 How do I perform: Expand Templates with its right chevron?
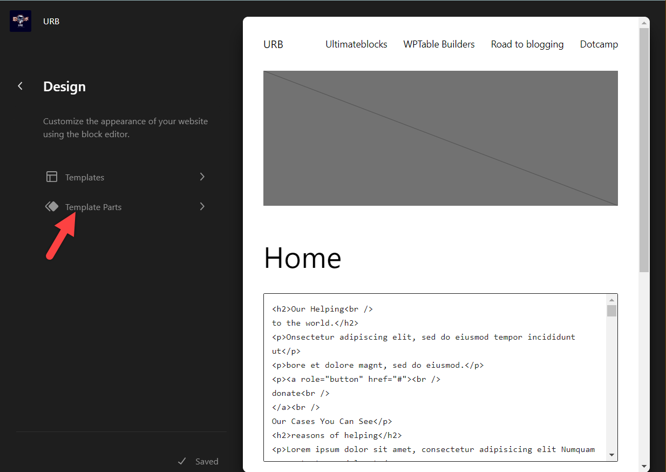[x=202, y=177]
